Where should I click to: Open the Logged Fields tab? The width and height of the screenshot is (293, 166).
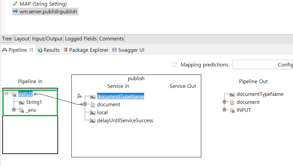[x=81, y=39]
